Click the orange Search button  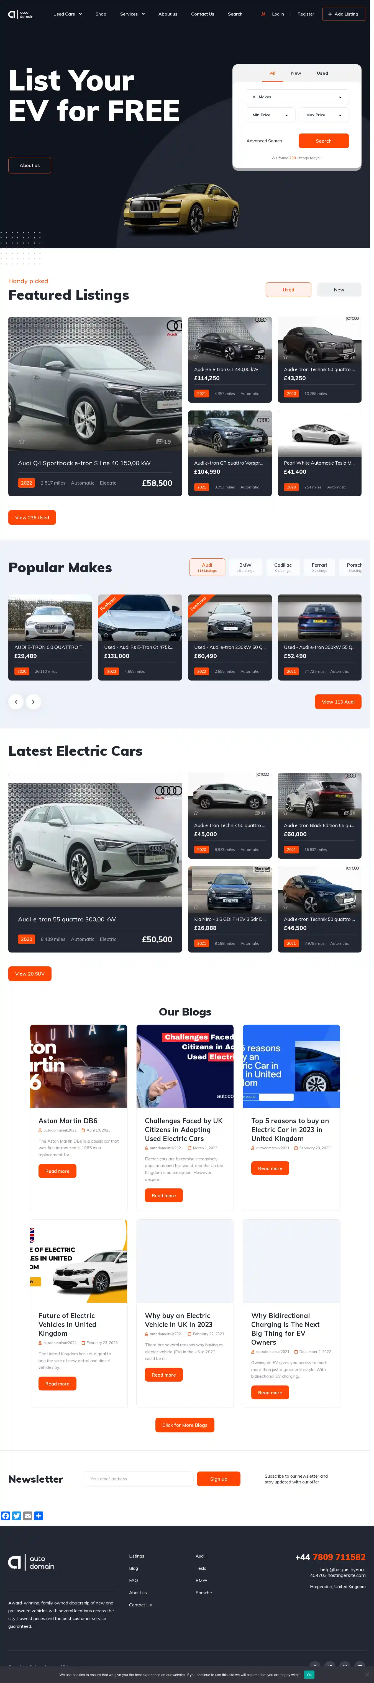pos(324,140)
